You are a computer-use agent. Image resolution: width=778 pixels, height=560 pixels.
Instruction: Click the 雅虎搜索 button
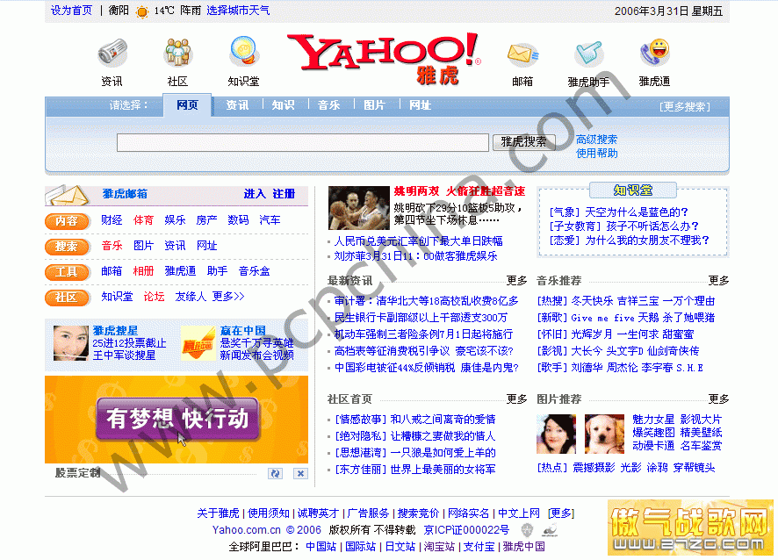524,142
